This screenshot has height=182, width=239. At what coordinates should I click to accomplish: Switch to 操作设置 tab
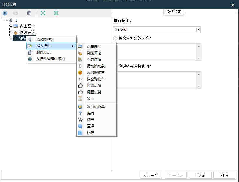[x=174, y=12]
